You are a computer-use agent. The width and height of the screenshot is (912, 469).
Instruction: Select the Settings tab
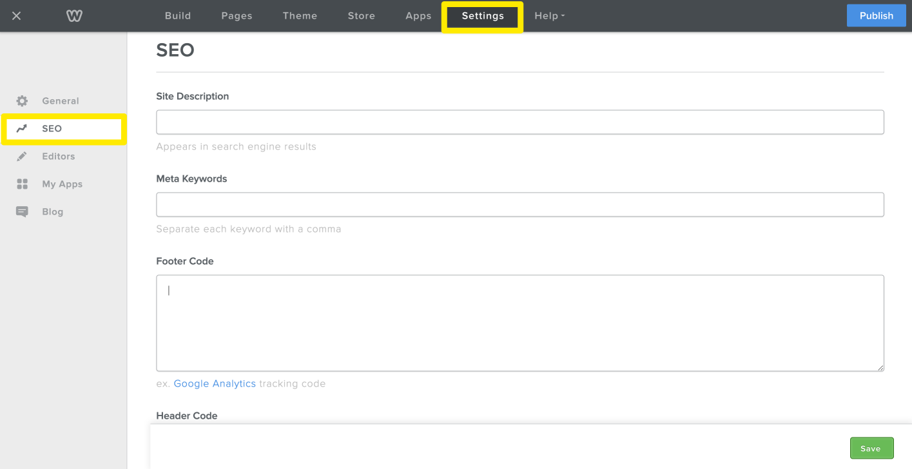(483, 16)
